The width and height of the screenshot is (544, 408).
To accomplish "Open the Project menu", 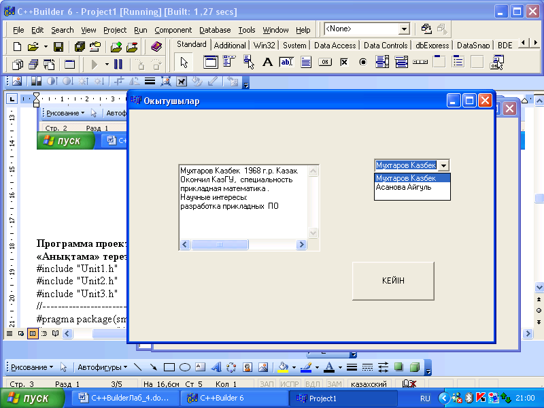I will pyautogui.click(x=115, y=30).
